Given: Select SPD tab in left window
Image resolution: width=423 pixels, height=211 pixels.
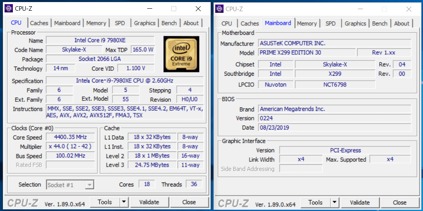Looking at the screenshot, I should tap(120, 23).
